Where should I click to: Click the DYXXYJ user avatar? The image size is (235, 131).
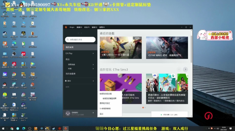[x=68, y=113]
